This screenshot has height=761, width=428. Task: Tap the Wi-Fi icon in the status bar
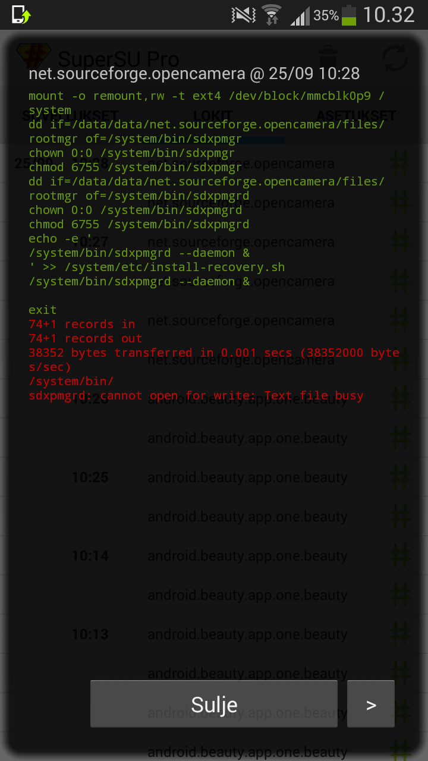pyautogui.click(x=272, y=15)
